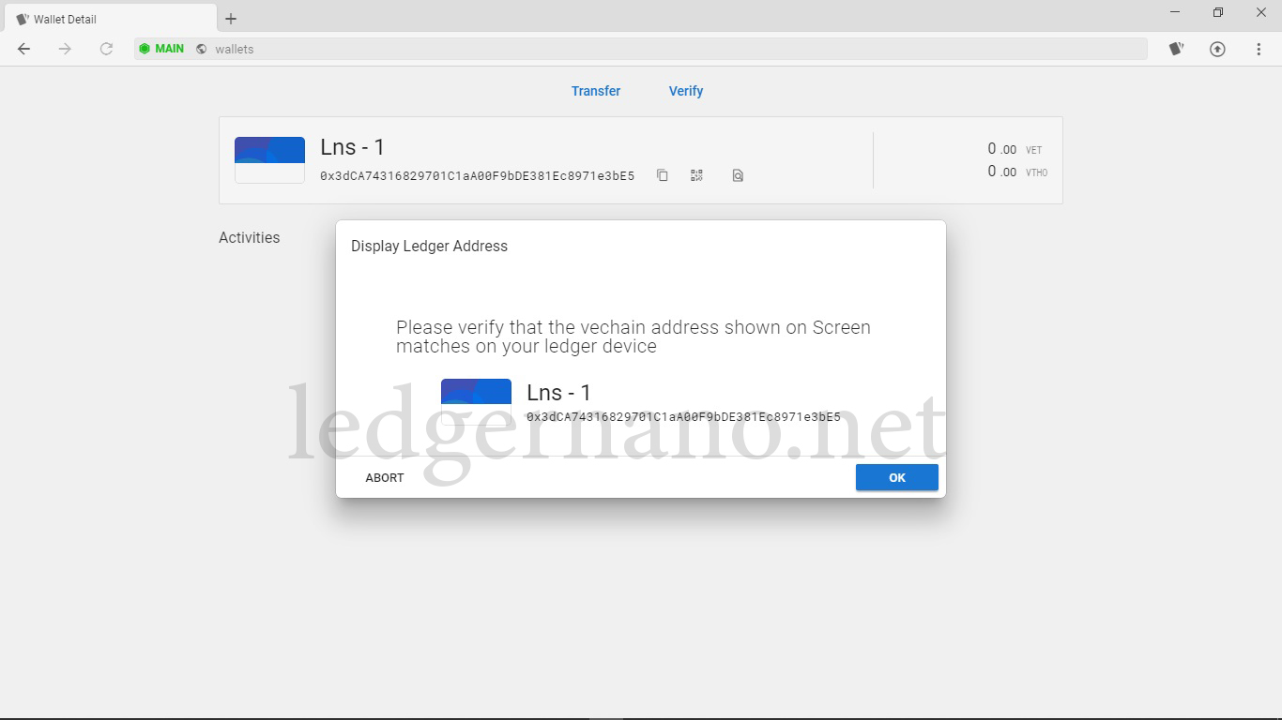Viewport: 1282px width, 720px height.
Task: Click the wallet address in the header card
Action: tap(477, 175)
